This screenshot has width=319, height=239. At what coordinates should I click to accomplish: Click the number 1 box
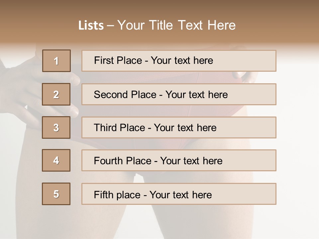pos(56,61)
